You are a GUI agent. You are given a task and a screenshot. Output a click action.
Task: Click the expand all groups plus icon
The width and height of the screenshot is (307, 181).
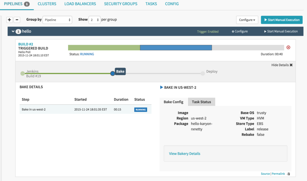coord(9,20)
